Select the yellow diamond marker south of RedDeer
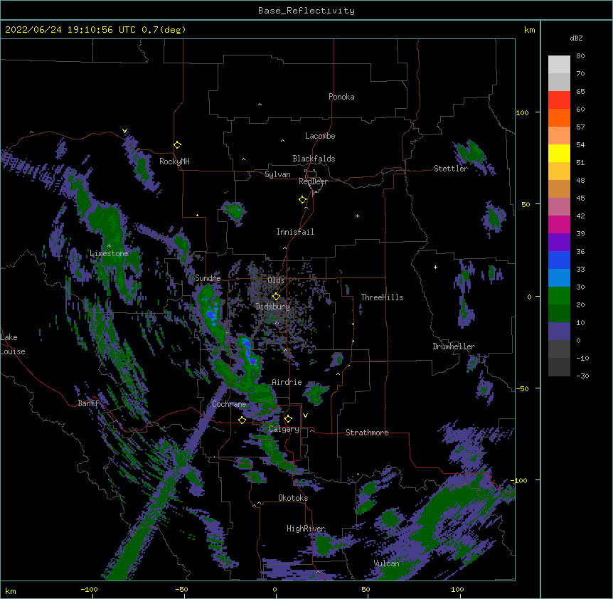The height and width of the screenshot is (599, 613). [302, 200]
